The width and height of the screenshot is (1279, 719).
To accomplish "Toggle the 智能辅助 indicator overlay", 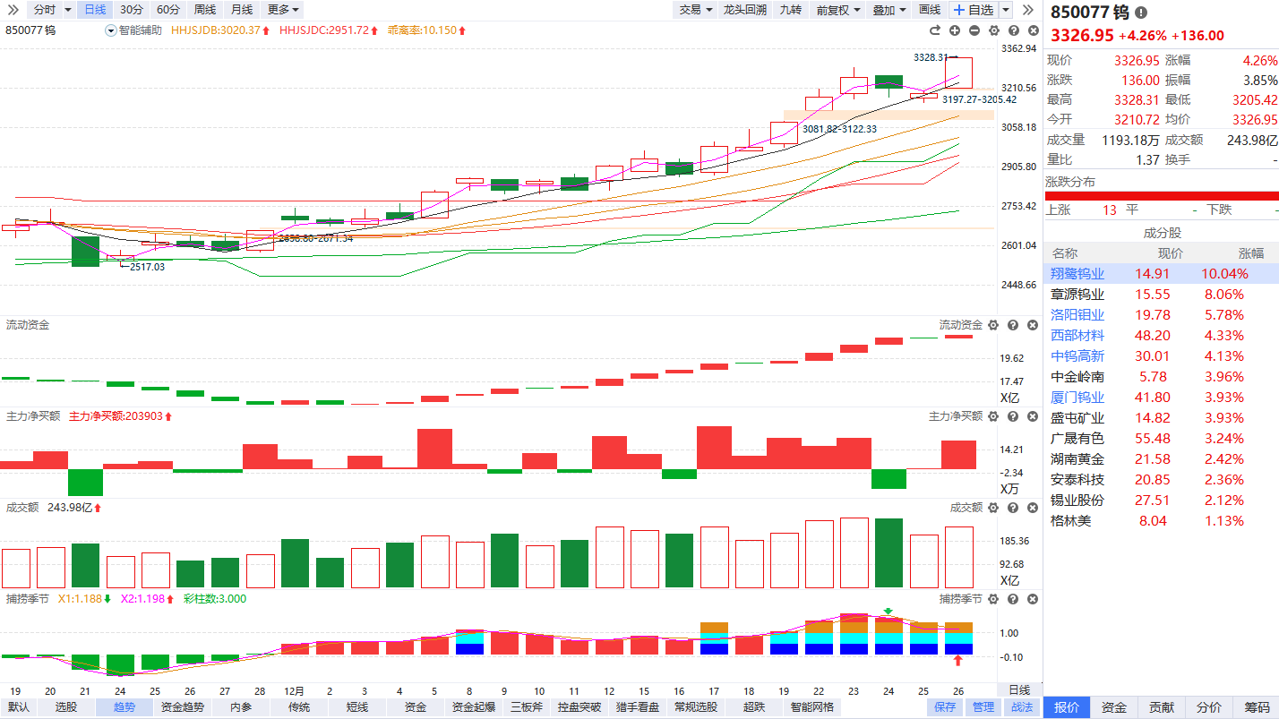I will point(133,30).
